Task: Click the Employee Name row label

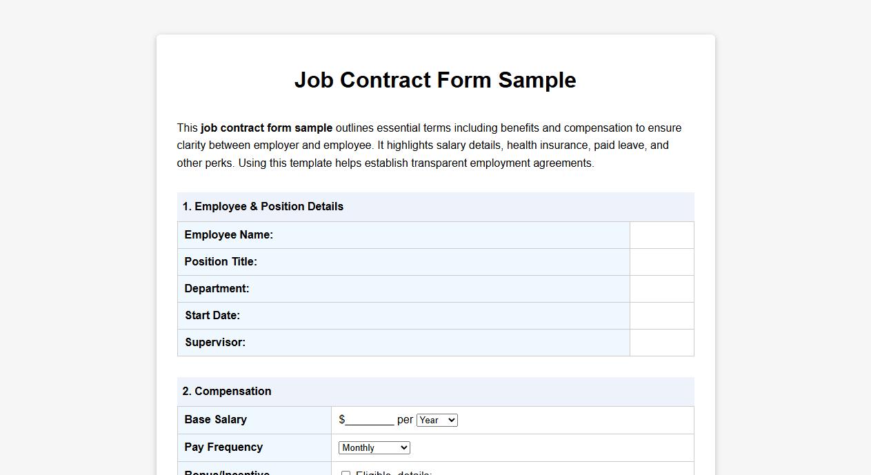Action: pyautogui.click(x=228, y=234)
